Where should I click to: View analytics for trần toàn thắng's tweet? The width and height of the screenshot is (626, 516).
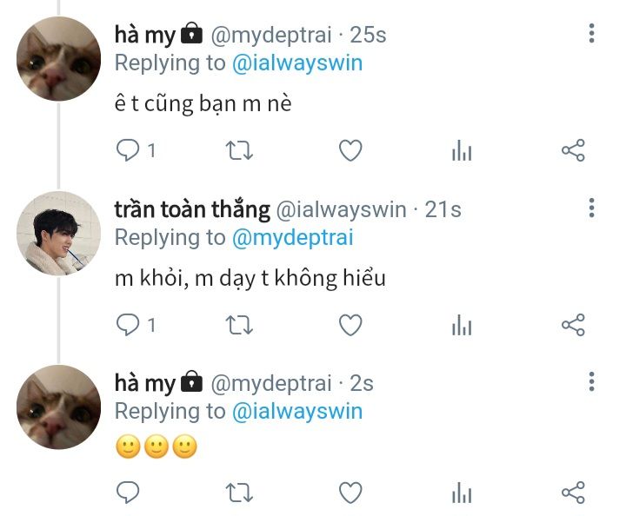462,325
